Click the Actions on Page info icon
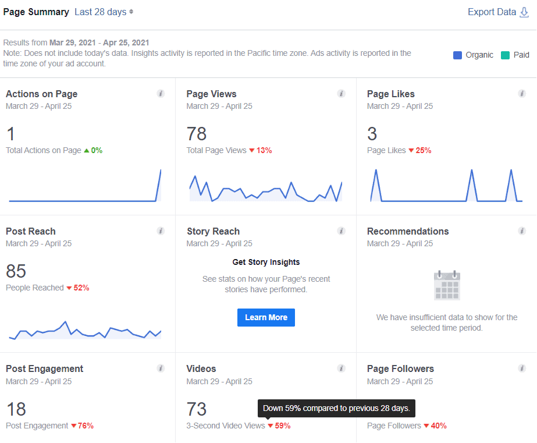Viewport: 537px width, 443px height. tap(161, 94)
